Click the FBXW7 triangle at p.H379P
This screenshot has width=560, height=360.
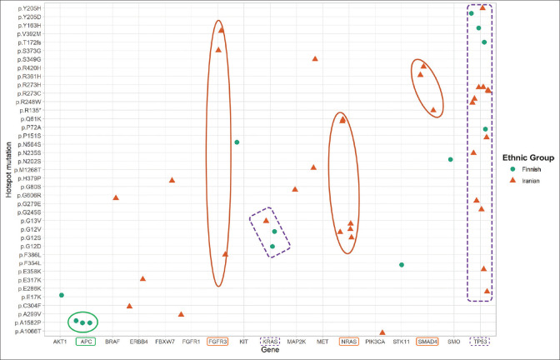point(172,180)
